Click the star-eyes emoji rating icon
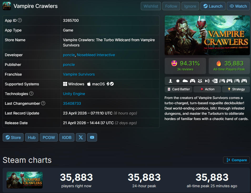 point(174,64)
